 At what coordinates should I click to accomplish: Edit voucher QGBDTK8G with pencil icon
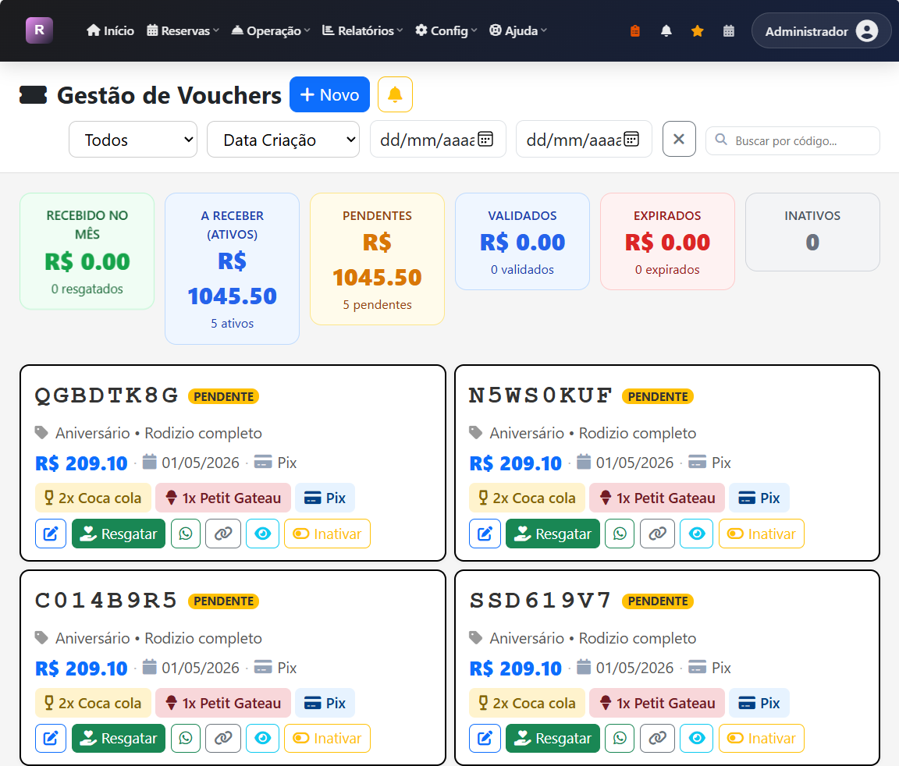point(51,534)
